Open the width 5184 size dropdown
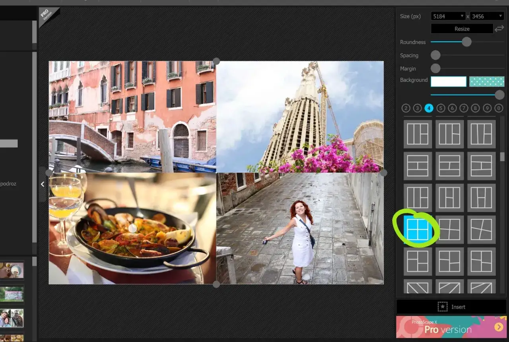The height and width of the screenshot is (342, 509). [x=448, y=16]
